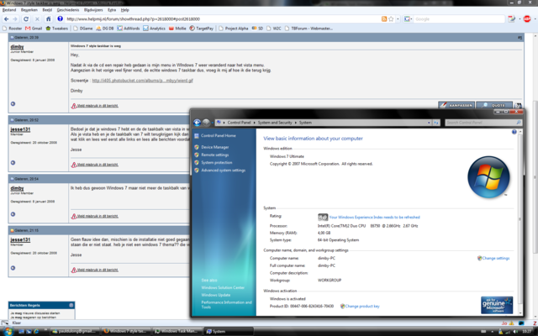Open the Gmail bookmark
This screenshot has width=538, height=336.
[x=34, y=29]
